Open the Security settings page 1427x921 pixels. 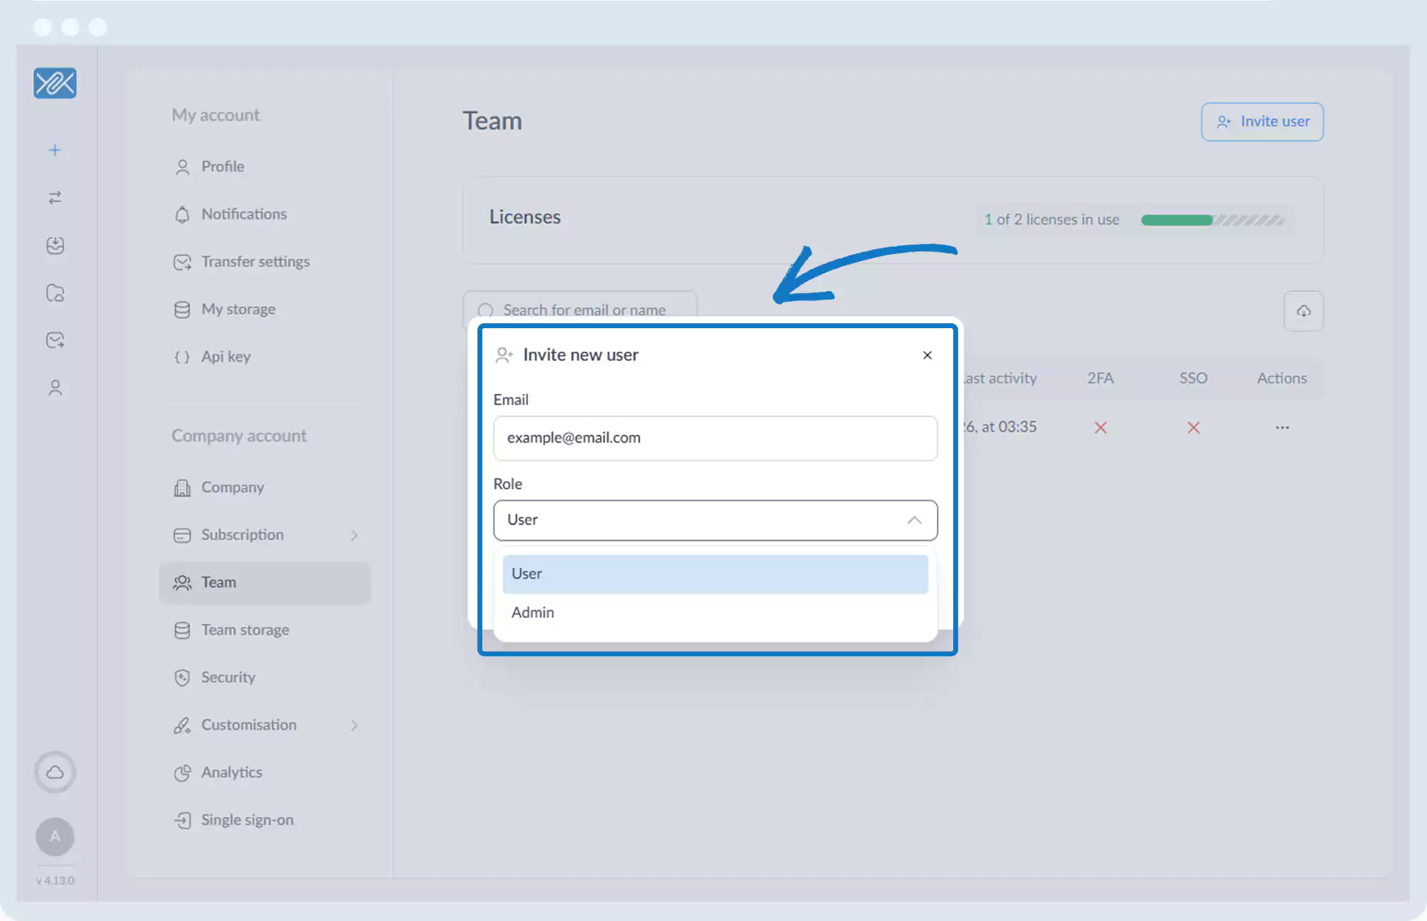pos(228,677)
